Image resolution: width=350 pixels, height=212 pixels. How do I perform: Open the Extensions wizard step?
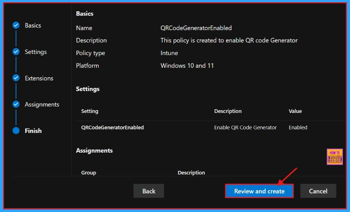pos(39,78)
